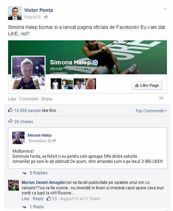Click the reply arrow icon next to 6 Replies
Image resolution: width=173 pixels, height=211 pixels.
pos(25,173)
